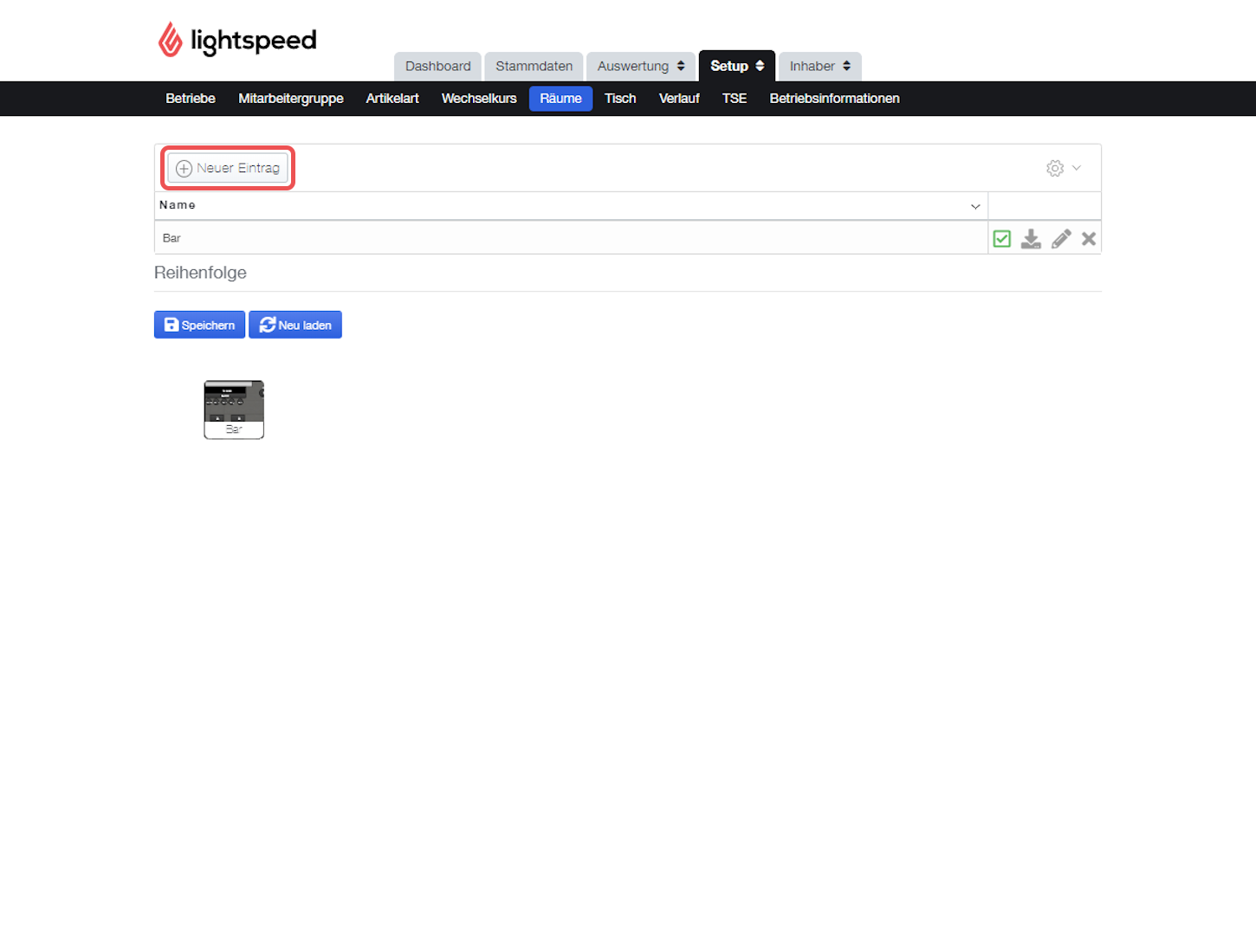Viewport: 1256px width, 935px height.
Task: Click the Lightspeed logo
Action: tap(237, 40)
